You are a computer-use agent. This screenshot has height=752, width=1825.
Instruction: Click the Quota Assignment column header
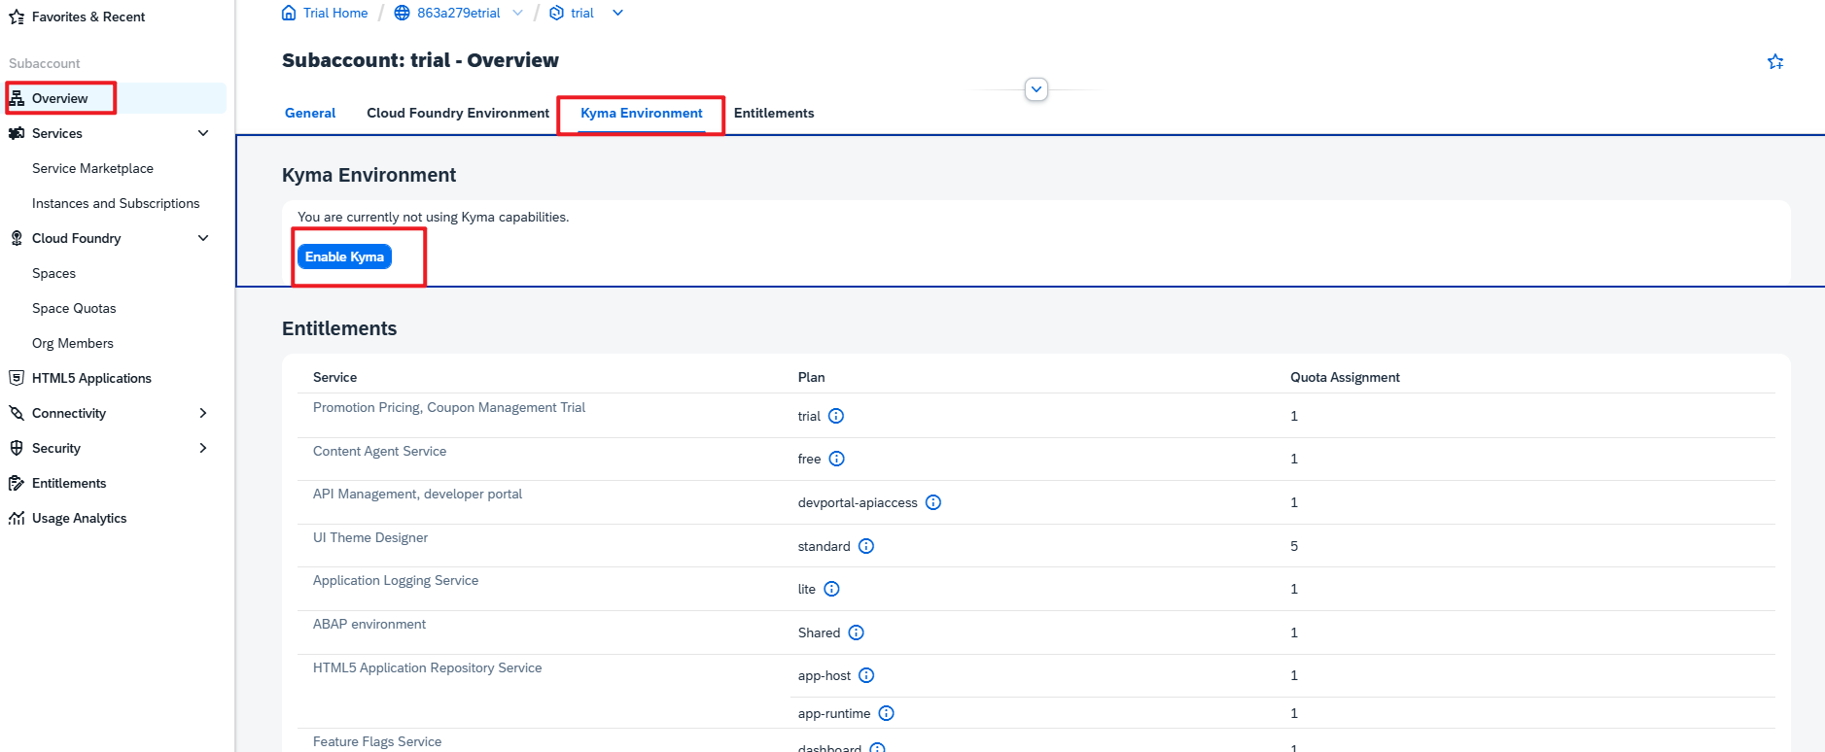click(x=1345, y=377)
